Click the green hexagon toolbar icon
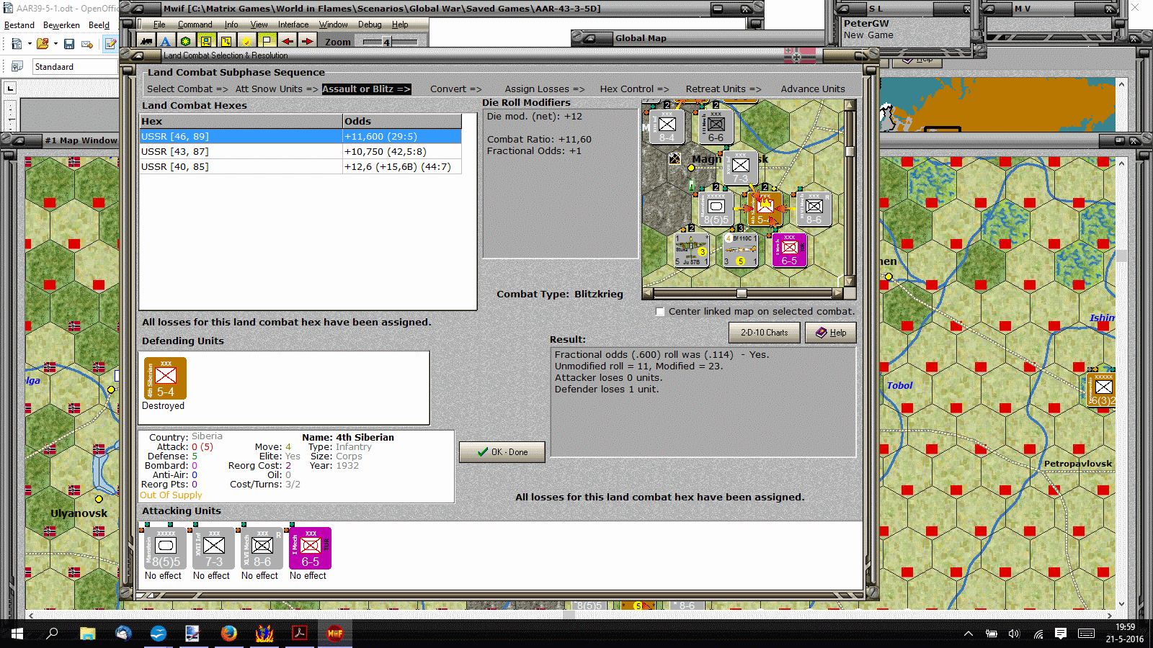Image resolution: width=1153 pixels, height=648 pixels. coord(186,41)
